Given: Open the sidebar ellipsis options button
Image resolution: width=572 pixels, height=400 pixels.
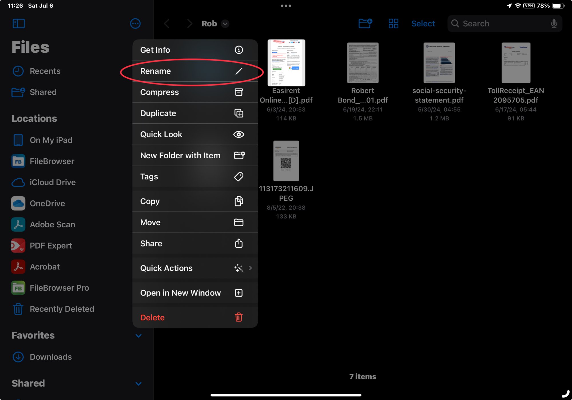Looking at the screenshot, I should (135, 23).
